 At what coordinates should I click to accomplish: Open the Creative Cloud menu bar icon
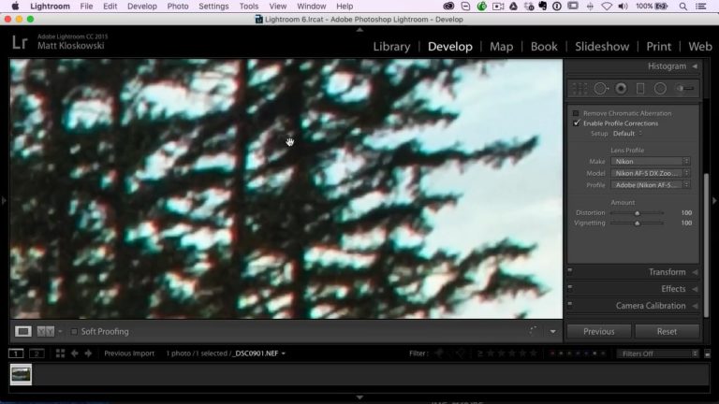(x=448, y=7)
